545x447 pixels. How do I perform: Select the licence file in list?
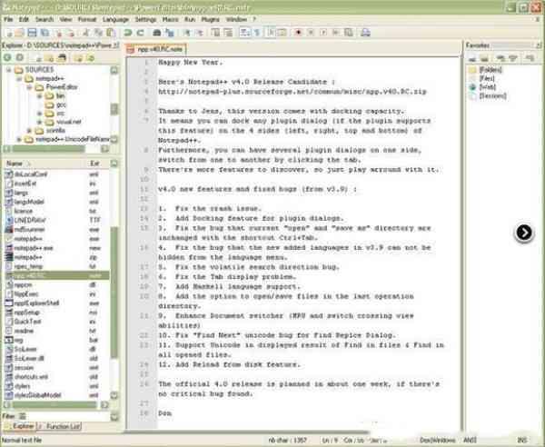pyautogui.click(x=24, y=211)
